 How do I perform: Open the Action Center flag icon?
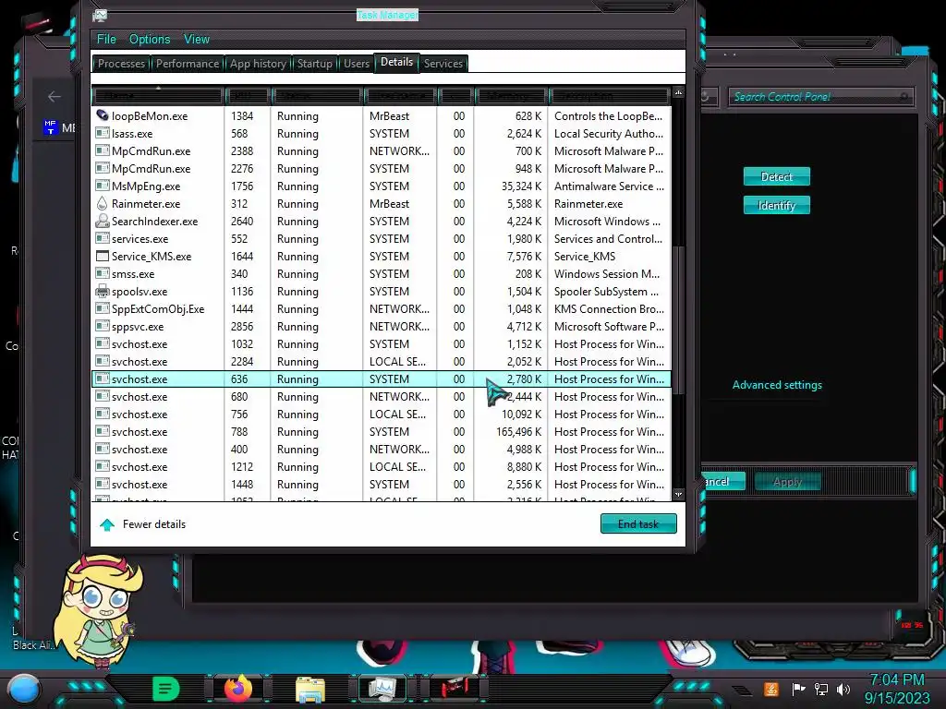[798, 689]
